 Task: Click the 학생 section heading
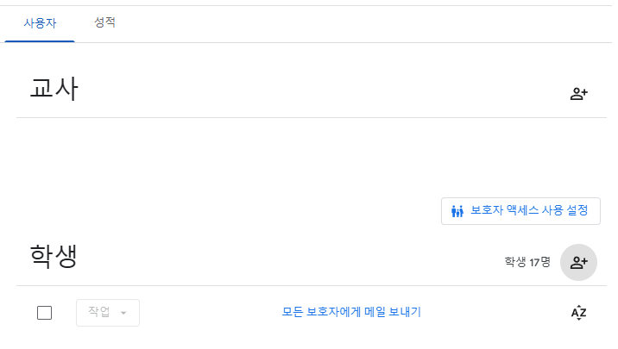coord(54,257)
